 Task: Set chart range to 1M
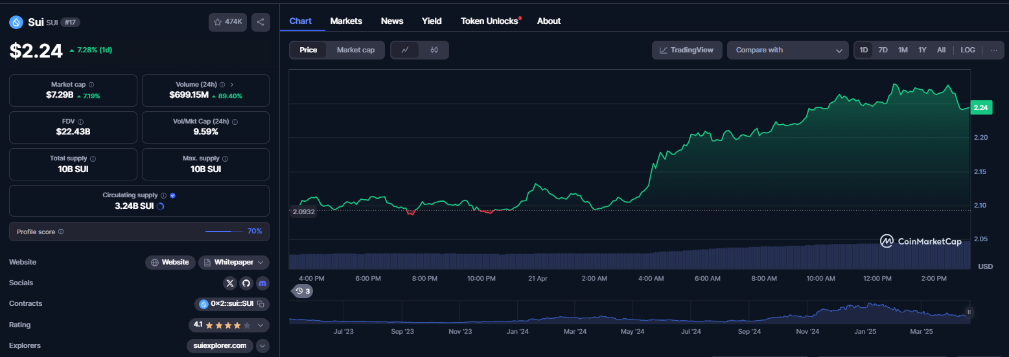coord(903,50)
